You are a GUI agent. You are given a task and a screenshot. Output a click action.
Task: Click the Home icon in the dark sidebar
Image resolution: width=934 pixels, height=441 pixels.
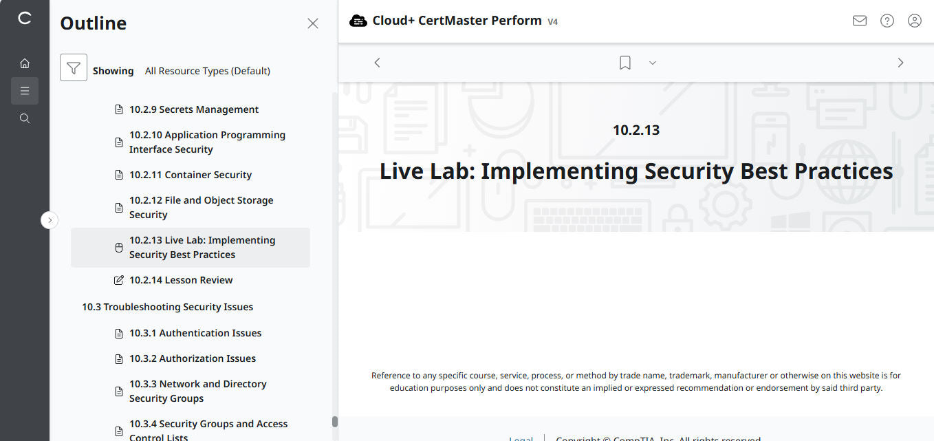click(25, 63)
